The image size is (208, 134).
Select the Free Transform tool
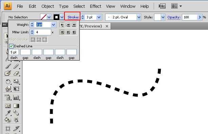click(x=16, y=89)
